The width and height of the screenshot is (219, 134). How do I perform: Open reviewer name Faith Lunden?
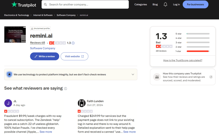pos(95,101)
